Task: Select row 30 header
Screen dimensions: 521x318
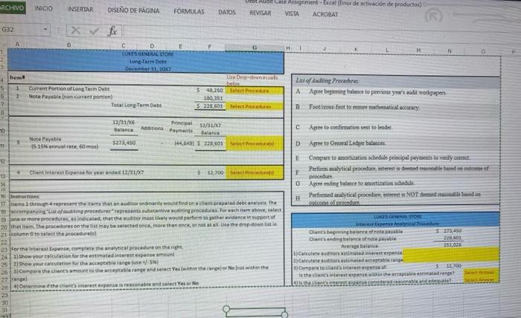Action: 4,302
